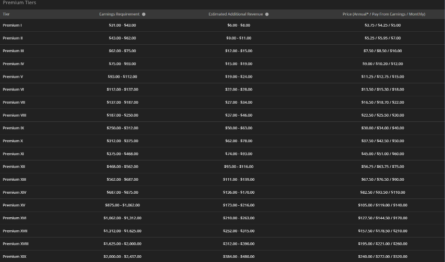This screenshot has width=445, height=262.
Task: Click the $43.00 - $62.00 earnings cell
Action: click(122, 38)
